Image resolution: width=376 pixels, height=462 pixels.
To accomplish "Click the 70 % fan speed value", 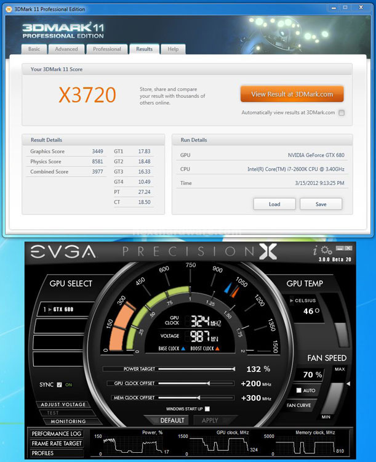I will click(313, 375).
